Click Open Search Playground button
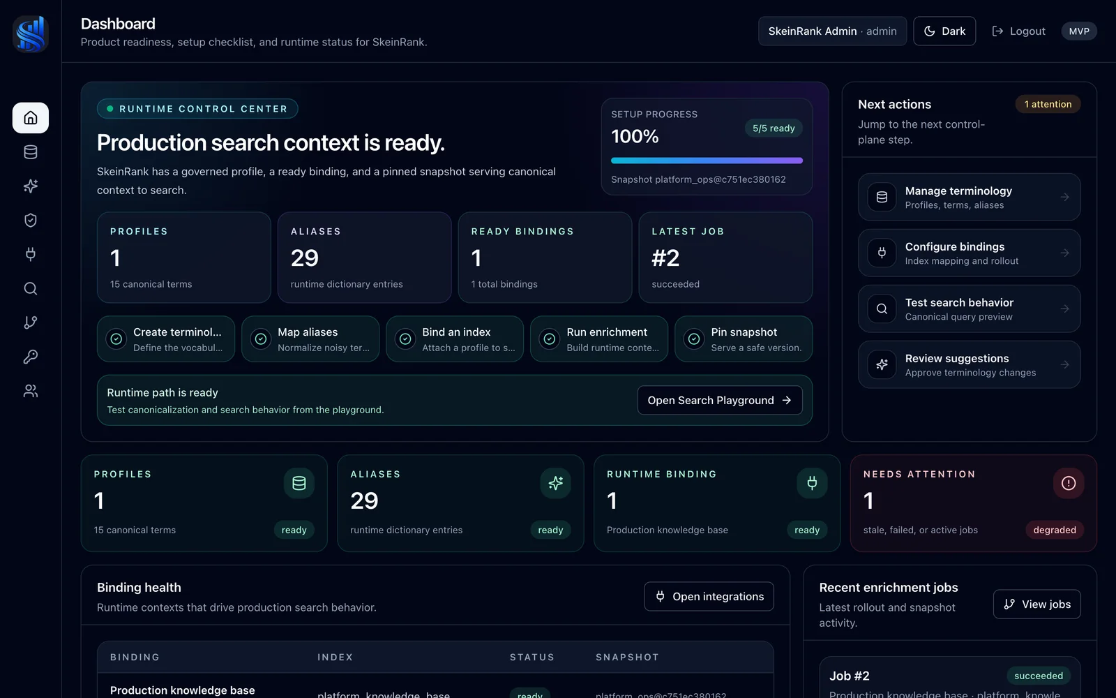Viewport: 1116px width, 698px height. (x=720, y=401)
